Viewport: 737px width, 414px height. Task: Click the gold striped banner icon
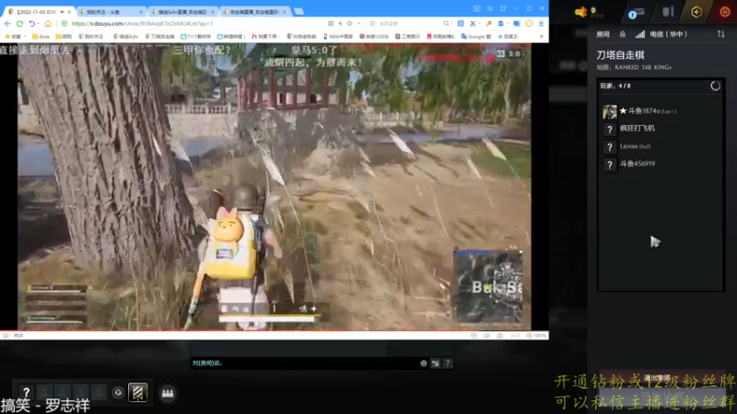coord(137,393)
